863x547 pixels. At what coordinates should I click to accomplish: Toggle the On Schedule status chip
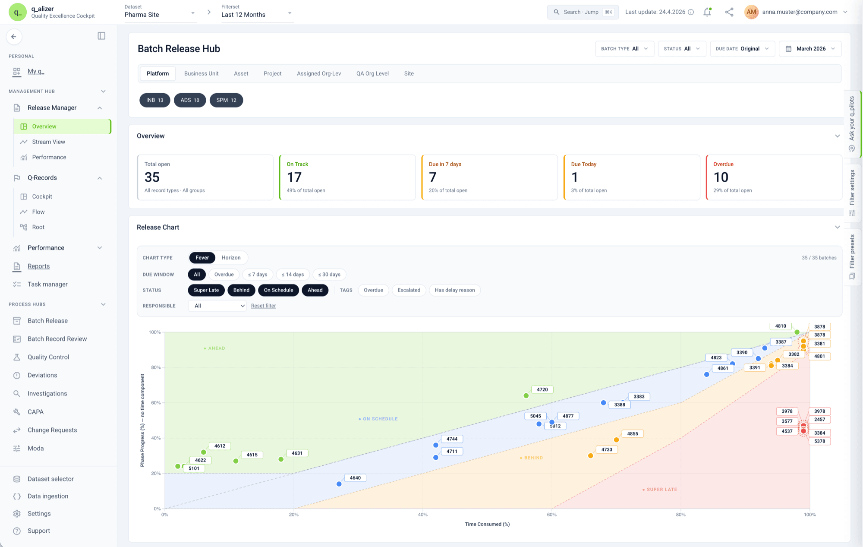[278, 290]
